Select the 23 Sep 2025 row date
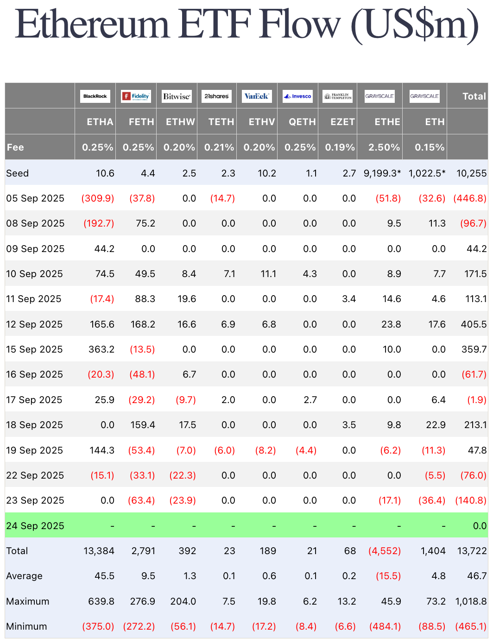 coord(35,500)
